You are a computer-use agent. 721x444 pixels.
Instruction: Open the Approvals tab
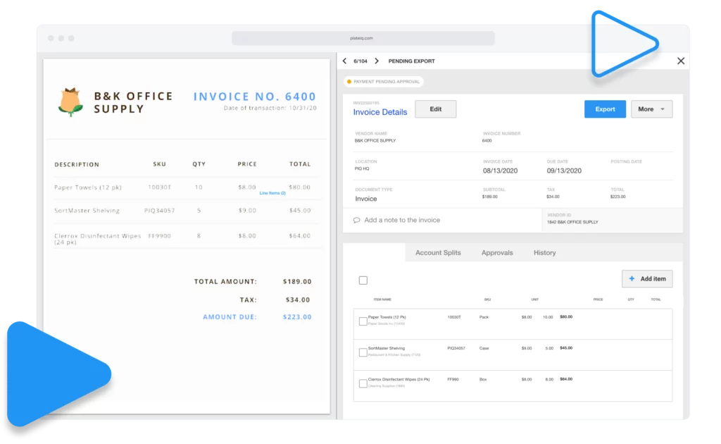click(x=496, y=252)
